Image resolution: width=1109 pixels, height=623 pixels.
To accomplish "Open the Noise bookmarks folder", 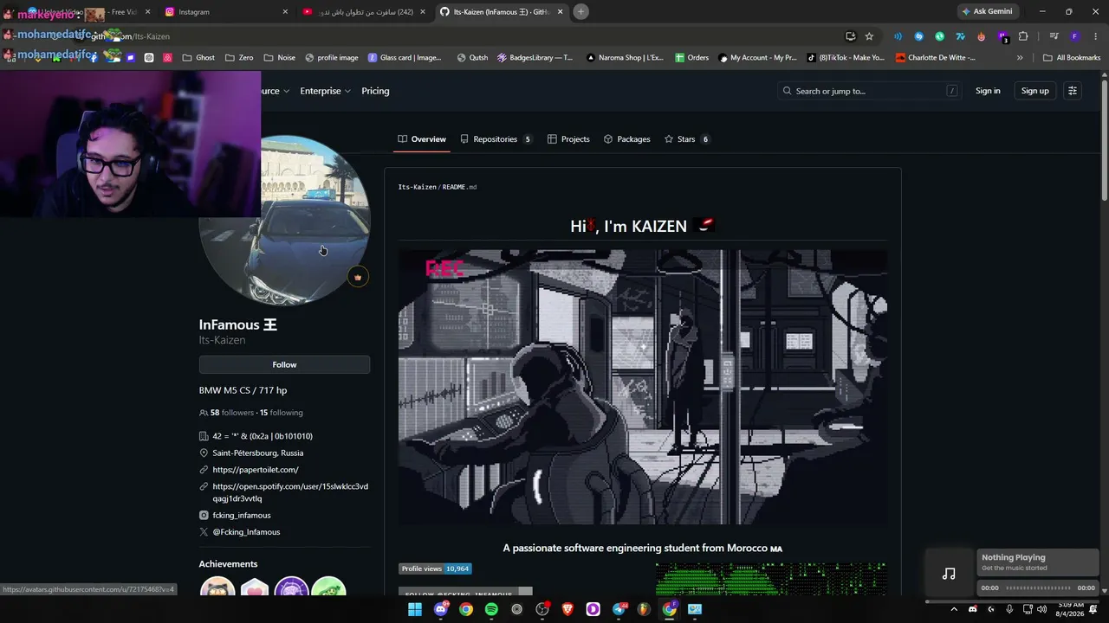I will [x=279, y=58].
